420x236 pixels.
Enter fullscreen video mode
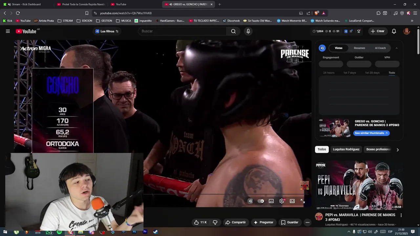click(x=303, y=201)
